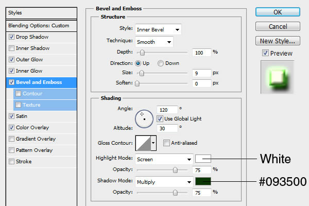Click the Size value input field
309x206 pixels.
click(x=201, y=73)
